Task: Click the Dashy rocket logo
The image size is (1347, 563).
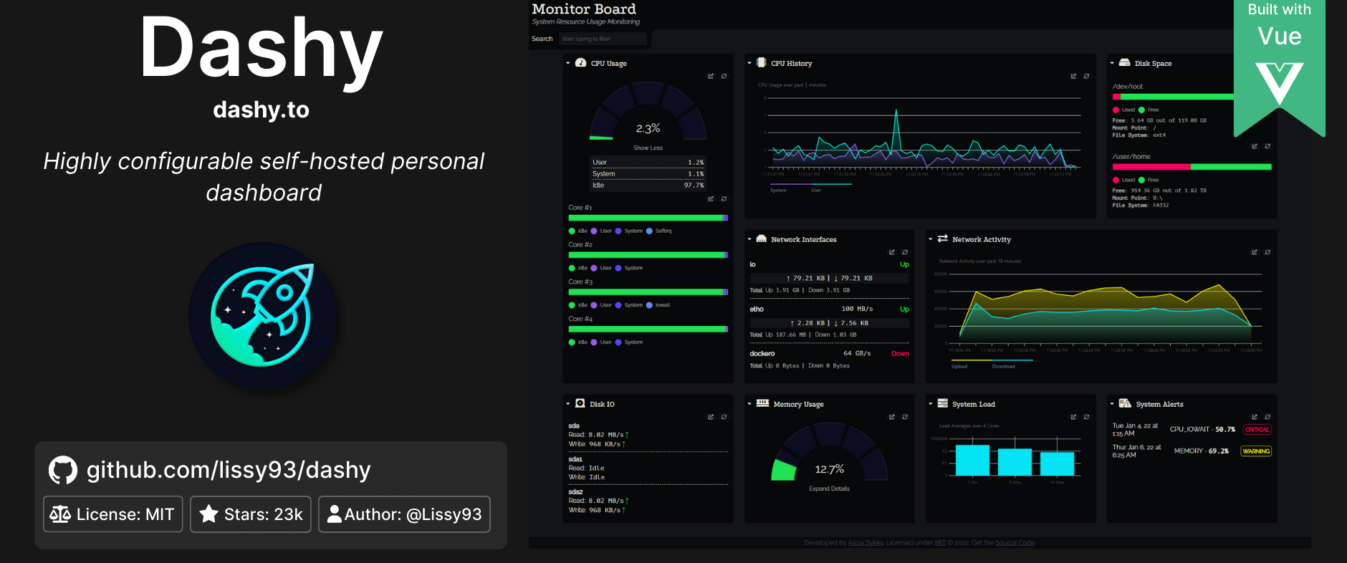Action: click(262, 316)
